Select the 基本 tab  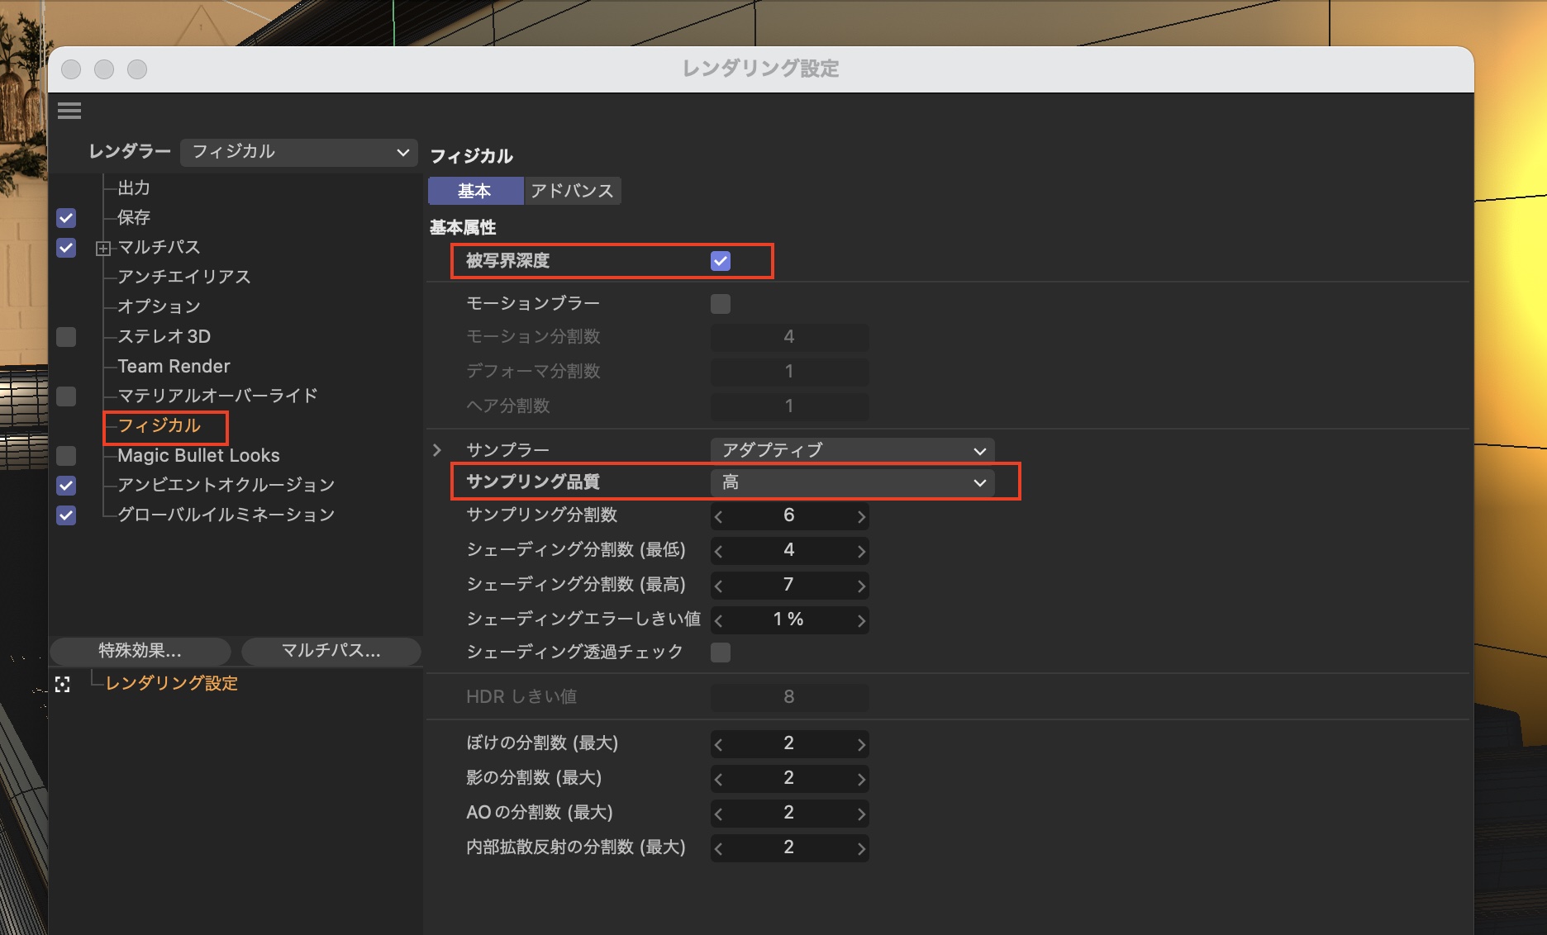coord(475,191)
